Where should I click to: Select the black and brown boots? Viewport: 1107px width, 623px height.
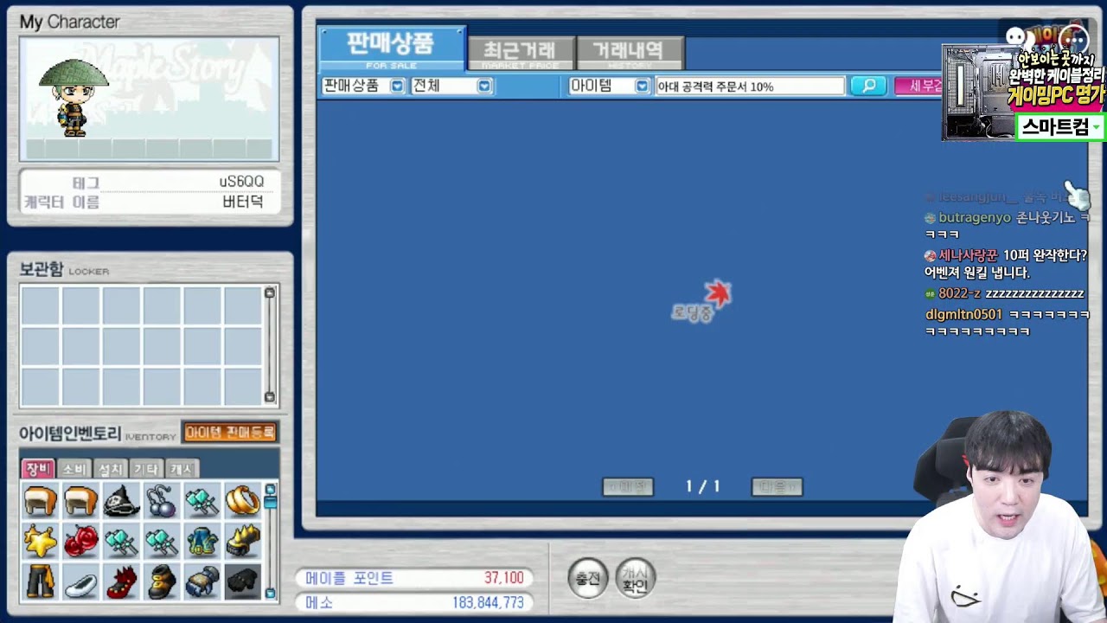[x=162, y=581]
